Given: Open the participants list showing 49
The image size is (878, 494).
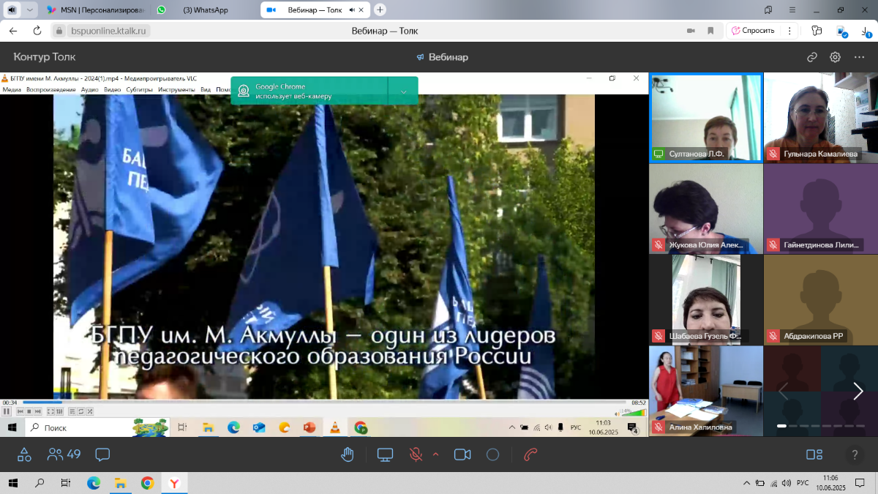Looking at the screenshot, I should point(64,454).
